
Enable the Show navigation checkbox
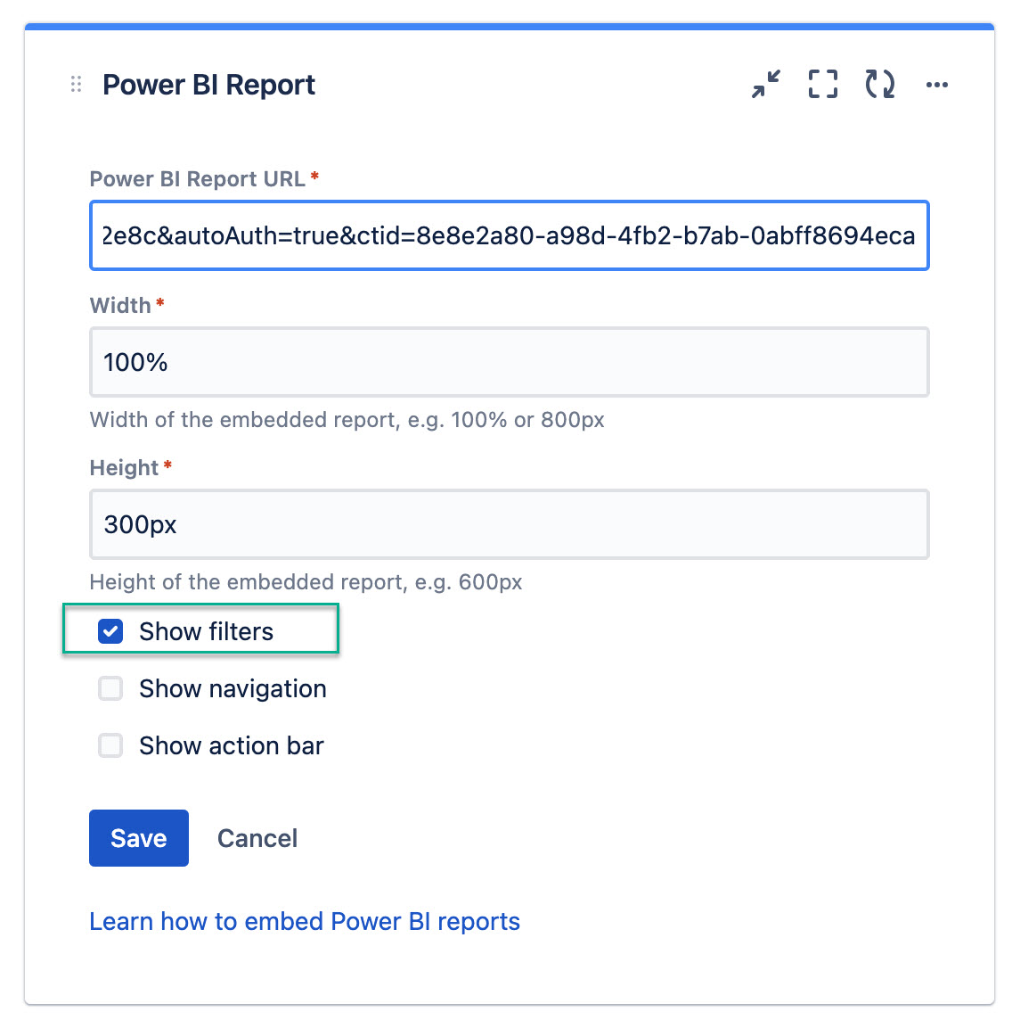click(110, 688)
